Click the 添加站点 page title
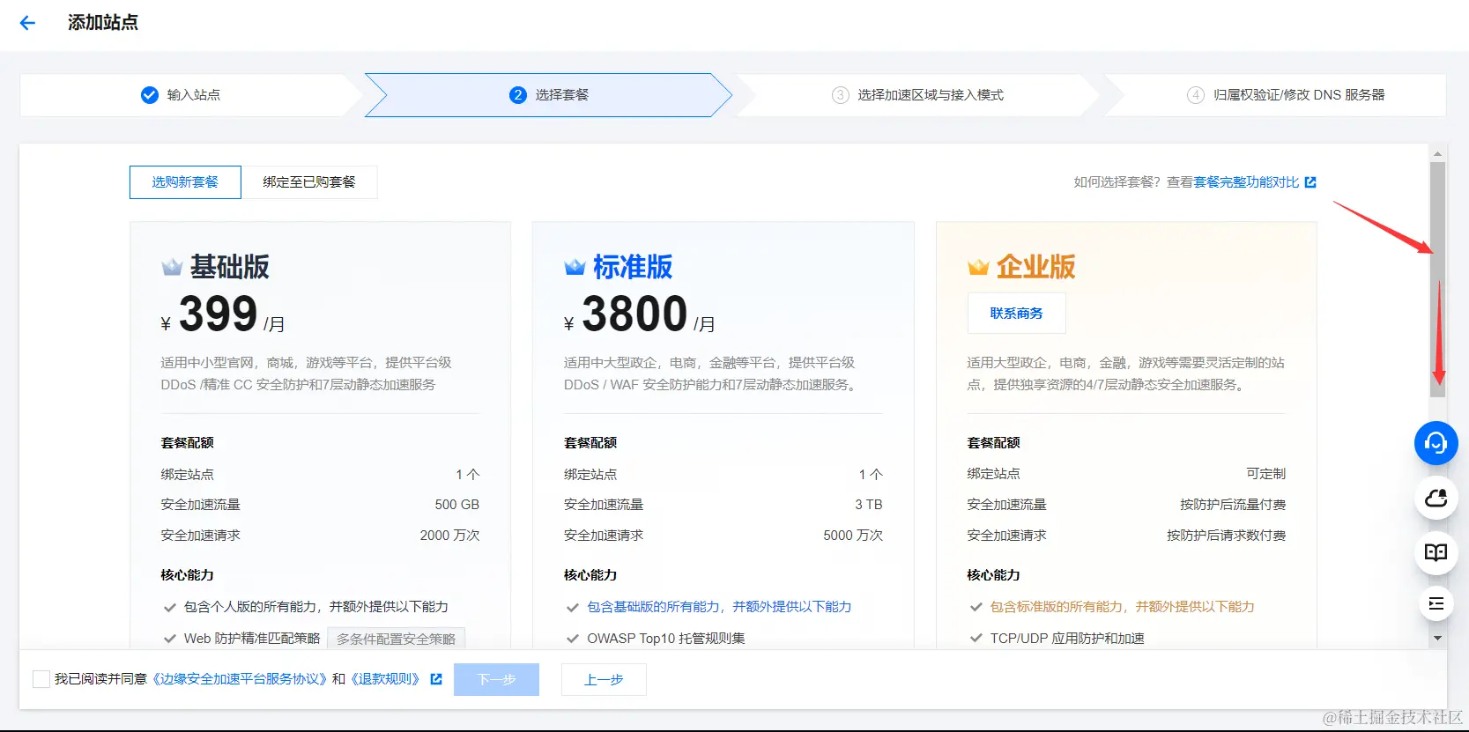This screenshot has height=732, width=1469. 103,23
